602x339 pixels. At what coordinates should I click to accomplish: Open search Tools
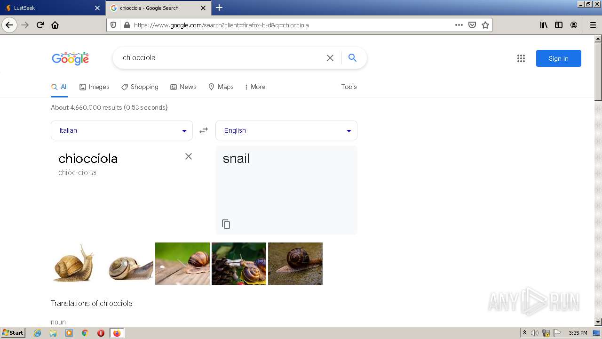pos(349,87)
